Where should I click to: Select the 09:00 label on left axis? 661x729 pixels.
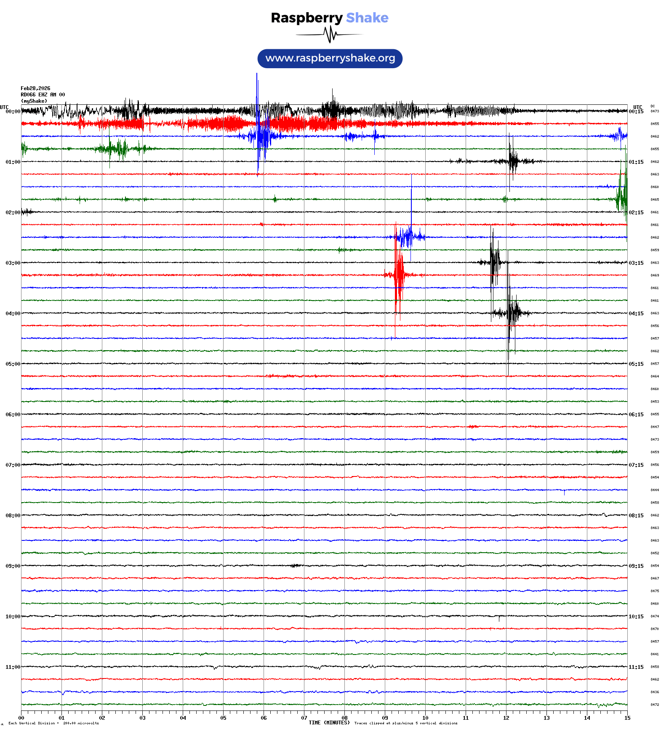click(x=13, y=566)
